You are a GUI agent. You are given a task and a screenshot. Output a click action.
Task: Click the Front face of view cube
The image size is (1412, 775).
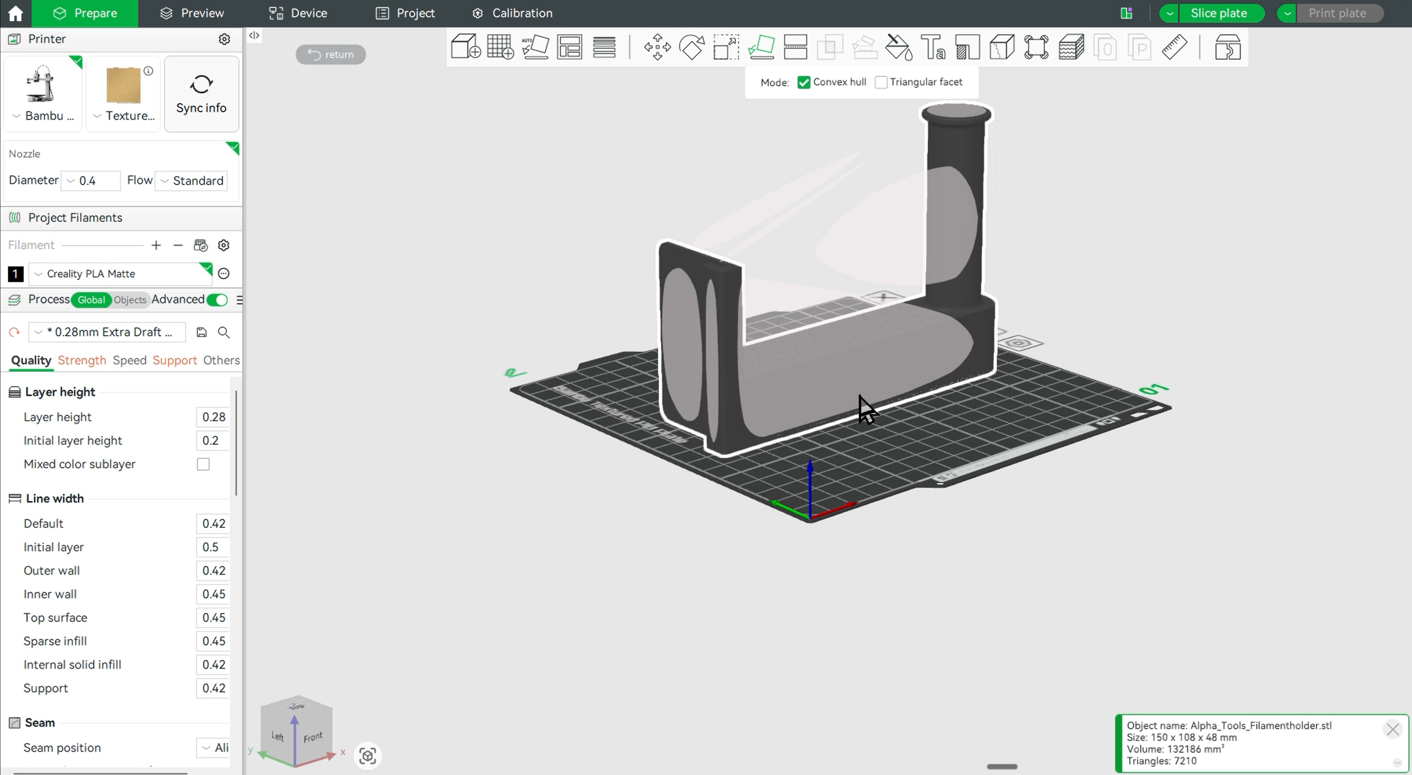coord(313,737)
